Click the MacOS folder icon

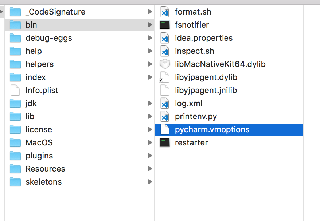15,142
